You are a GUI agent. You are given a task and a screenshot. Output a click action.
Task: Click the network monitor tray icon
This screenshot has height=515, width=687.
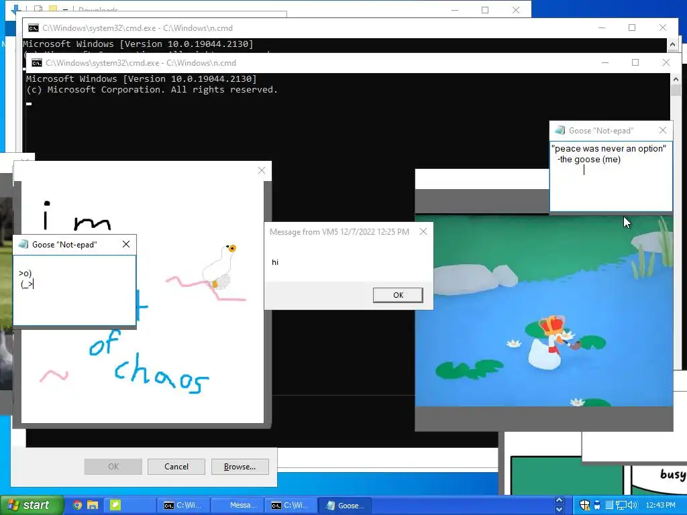[x=621, y=505]
